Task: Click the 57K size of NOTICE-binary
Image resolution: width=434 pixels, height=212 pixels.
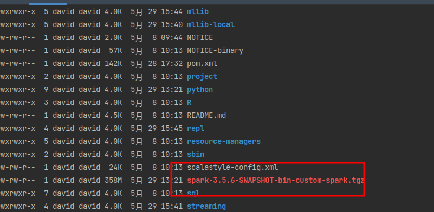Action: pyautogui.click(x=115, y=51)
